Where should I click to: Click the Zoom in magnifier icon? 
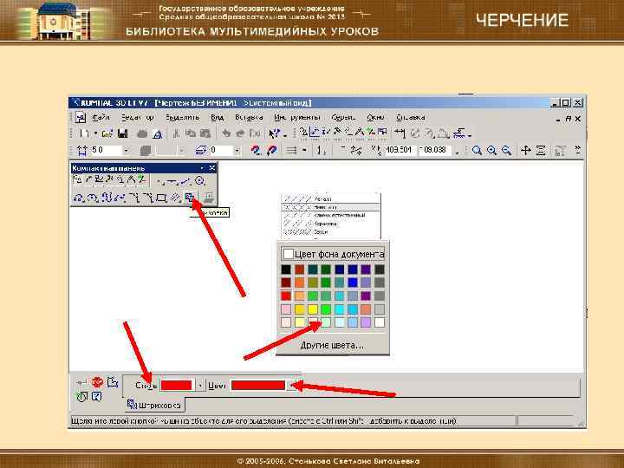[x=492, y=151]
